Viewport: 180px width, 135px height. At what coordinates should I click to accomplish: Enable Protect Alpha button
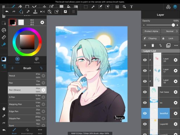pos(151,31)
